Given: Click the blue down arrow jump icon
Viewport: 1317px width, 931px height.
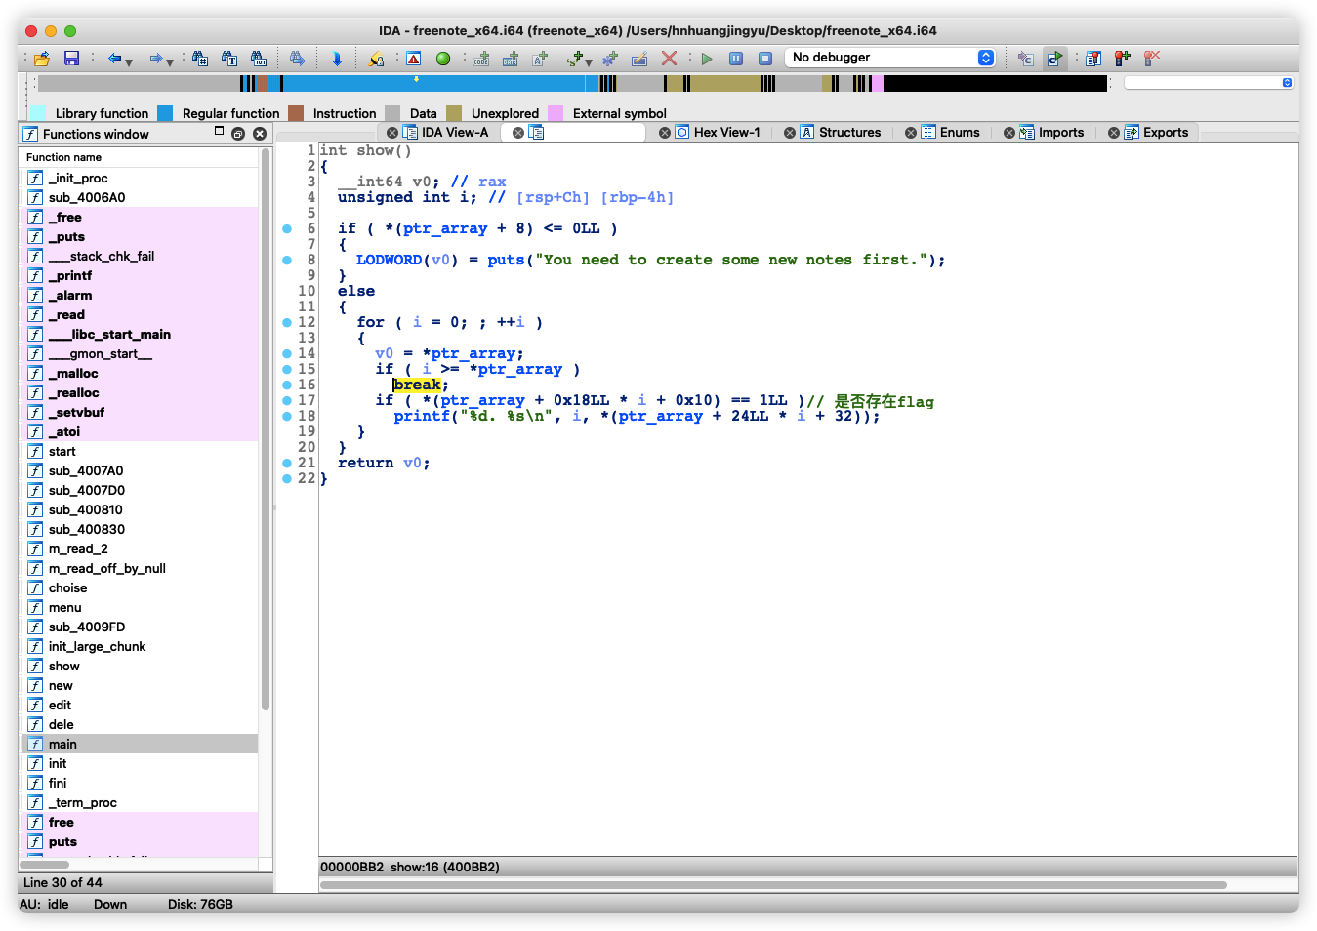Looking at the screenshot, I should (x=337, y=59).
